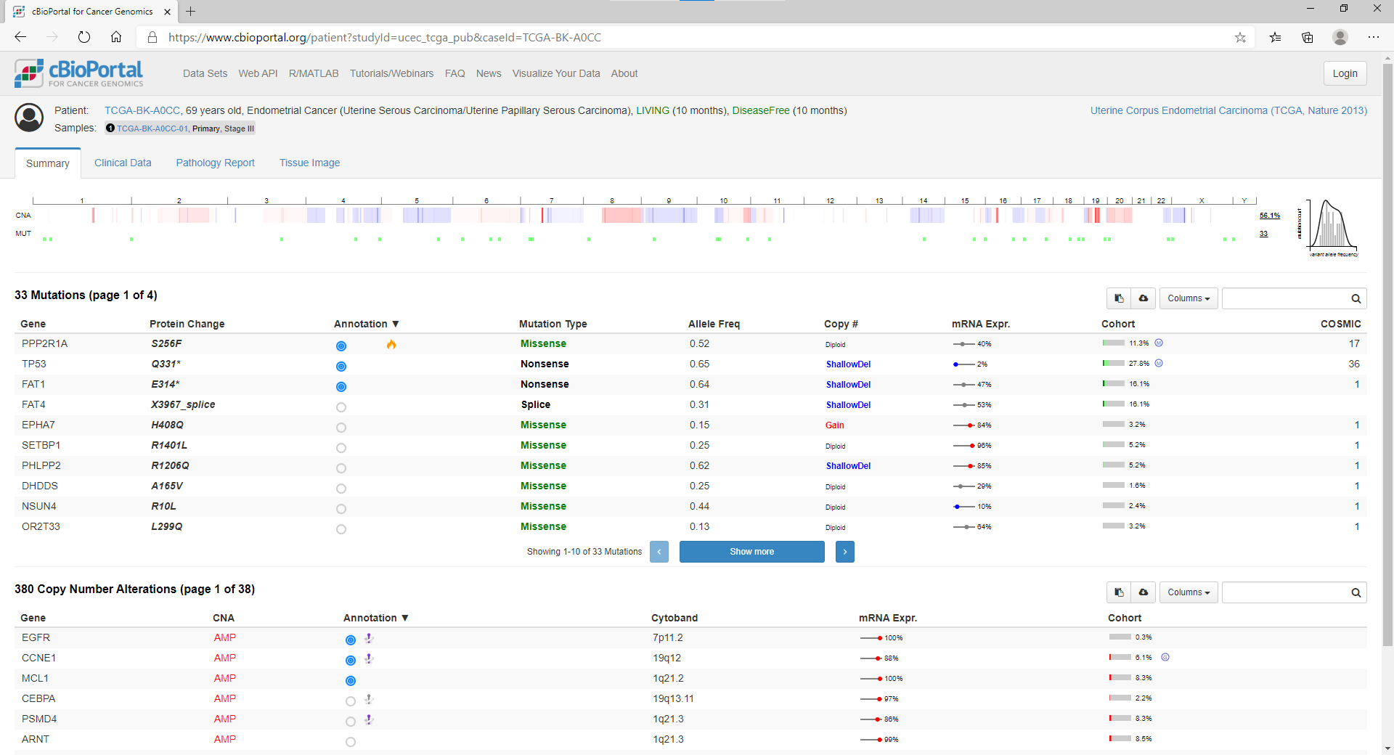1394x755 pixels.
Task: Download Copy Number Alterations table icon
Action: pyautogui.click(x=1143, y=592)
